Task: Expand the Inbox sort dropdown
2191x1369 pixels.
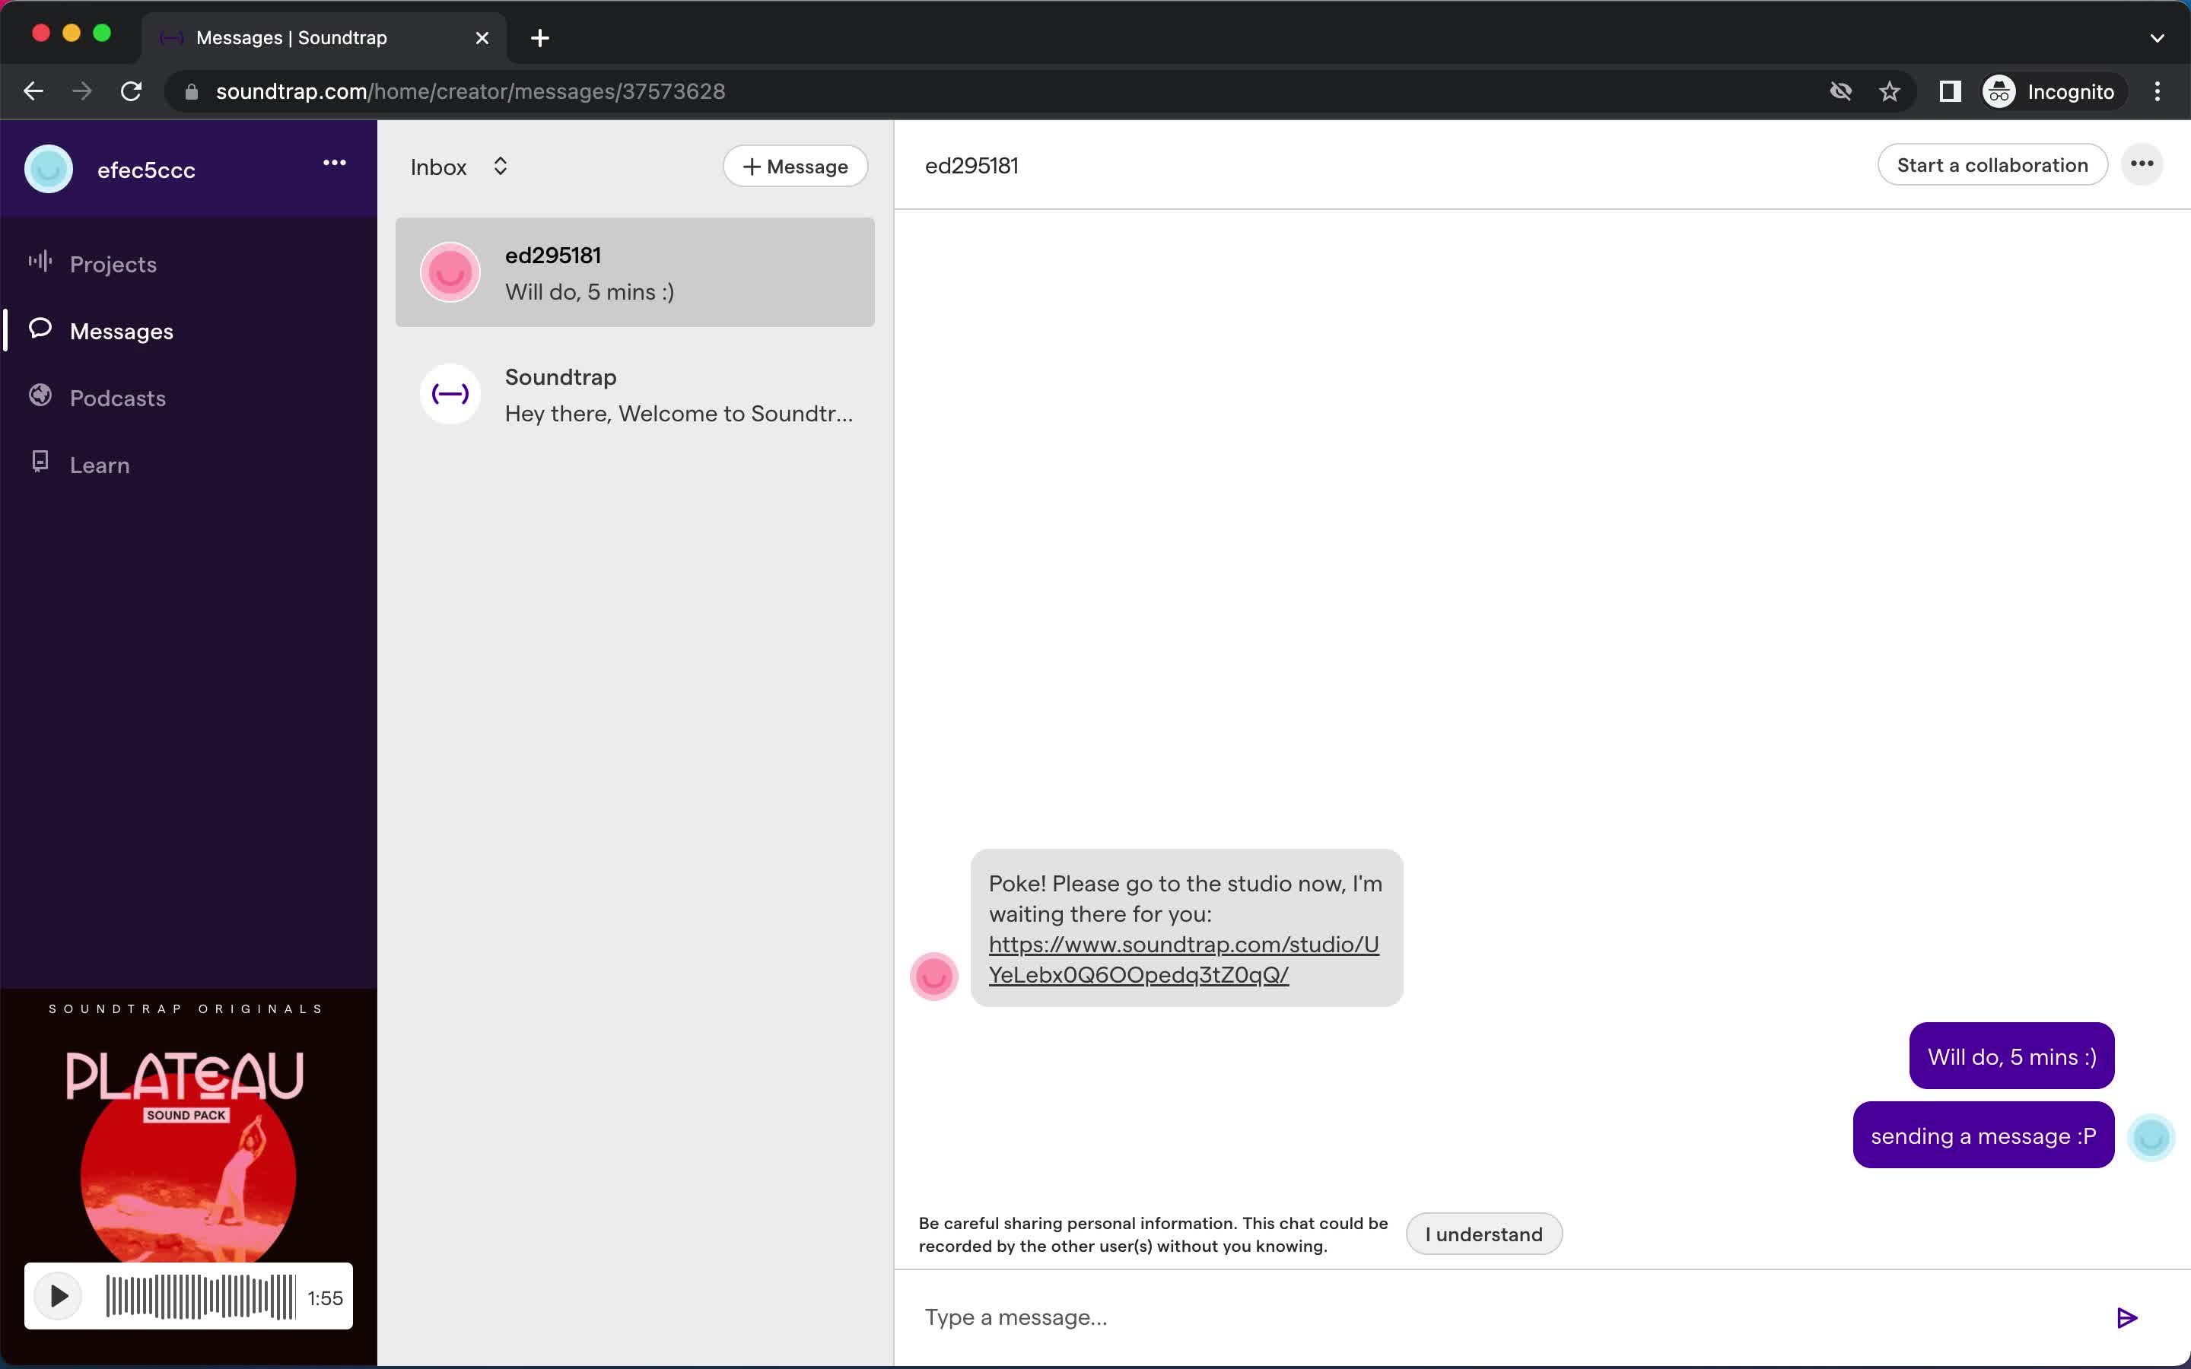Action: (x=498, y=166)
